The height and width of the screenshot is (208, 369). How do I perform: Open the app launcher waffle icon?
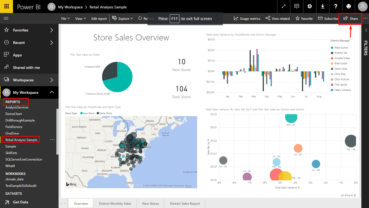tap(6, 7)
